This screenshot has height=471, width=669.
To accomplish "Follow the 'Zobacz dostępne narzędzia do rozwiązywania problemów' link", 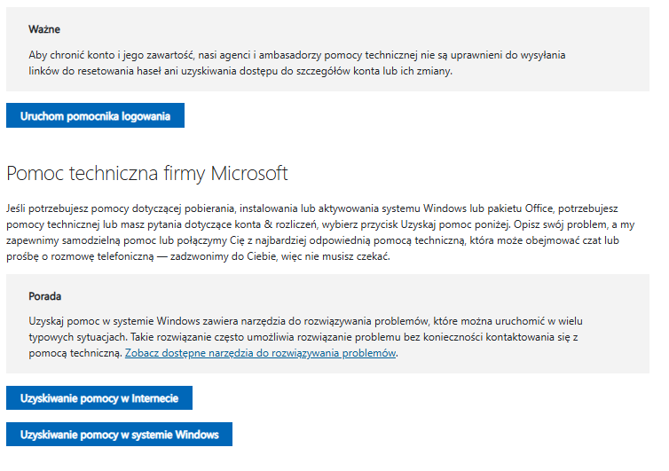I will pyautogui.click(x=260, y=353).
